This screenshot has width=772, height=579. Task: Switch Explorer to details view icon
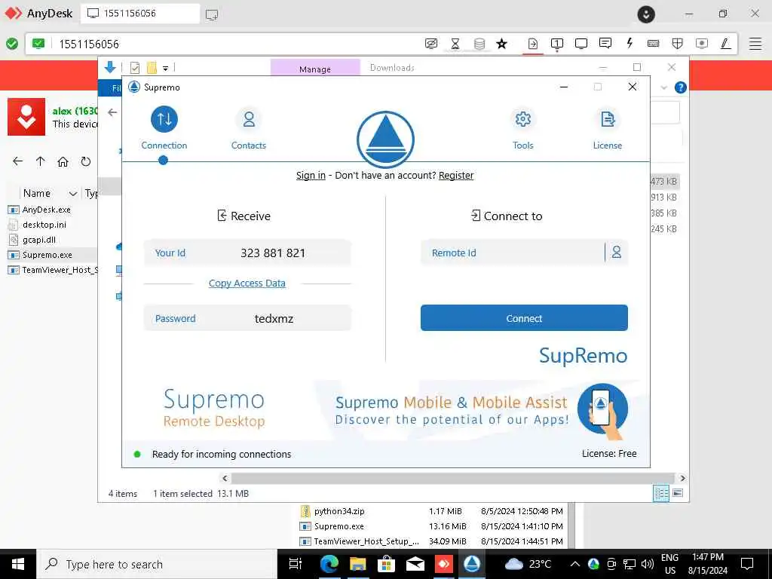(x=660, y=493)
